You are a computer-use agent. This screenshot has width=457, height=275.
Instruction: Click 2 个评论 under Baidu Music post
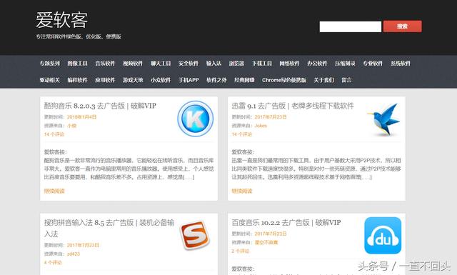(x=241, y=251)
